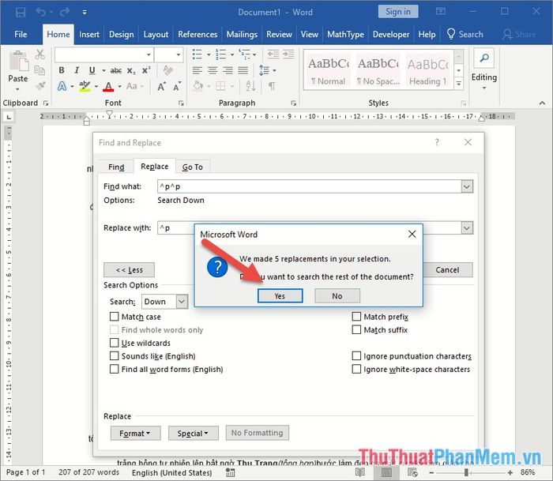Screen dimensions: 553x481
Task: Open the File menu
Action: [21, 34]
